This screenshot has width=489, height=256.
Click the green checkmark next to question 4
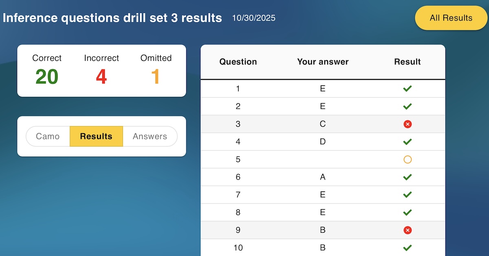coord(407,141)
